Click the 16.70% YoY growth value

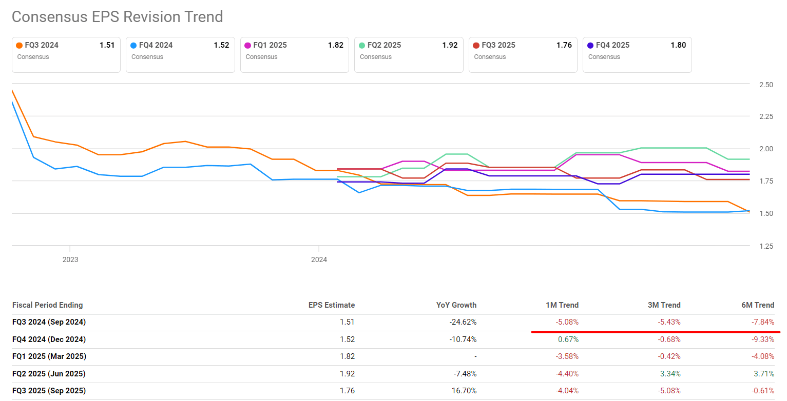(465, 391)
